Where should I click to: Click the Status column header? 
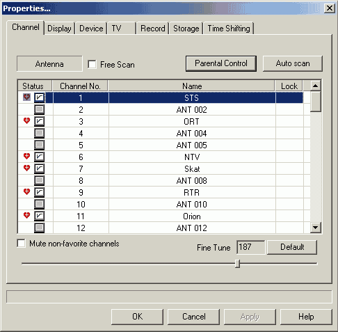click(x=35, y=86)
